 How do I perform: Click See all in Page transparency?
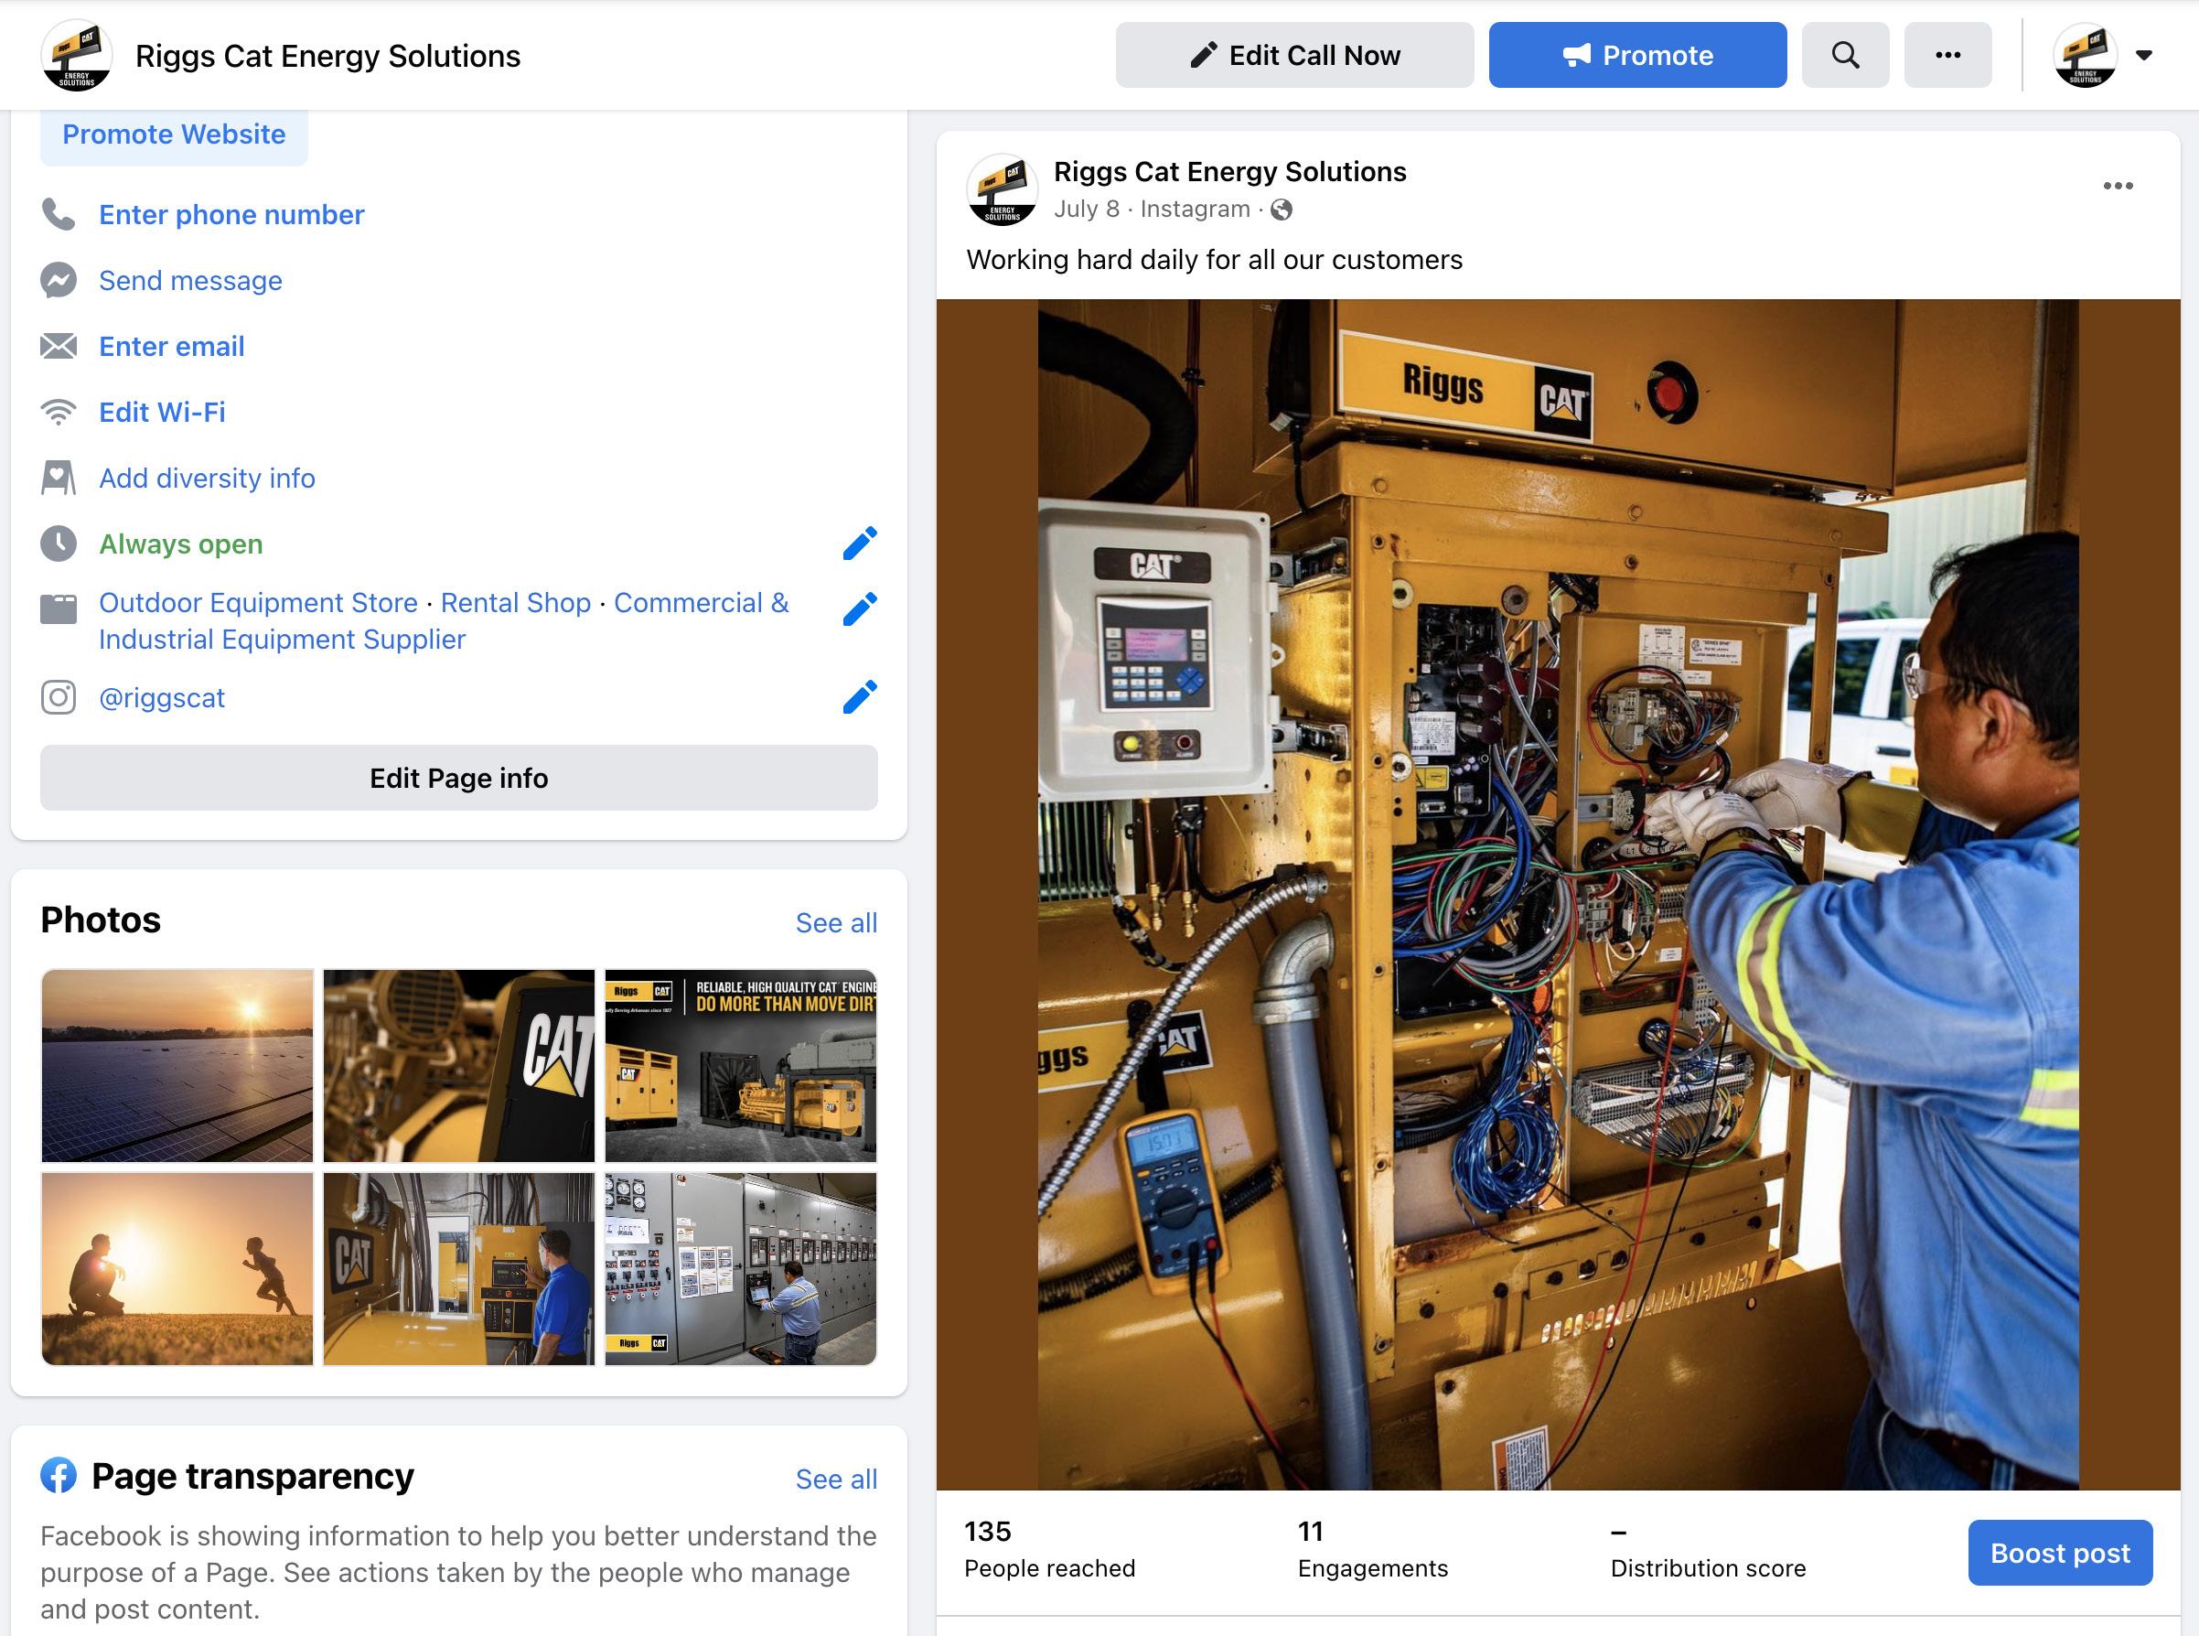coord(837,1480)
